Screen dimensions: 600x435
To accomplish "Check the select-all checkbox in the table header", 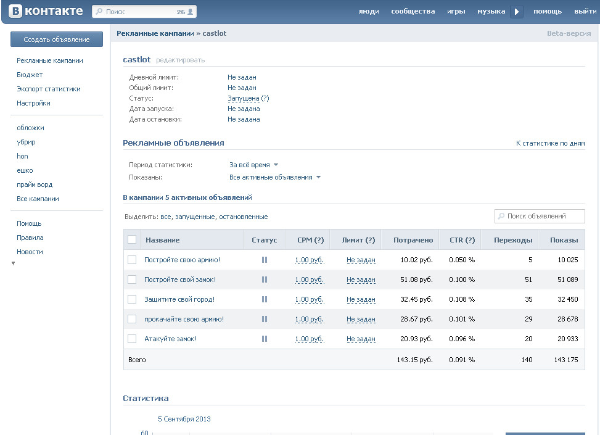I will 132,240.
